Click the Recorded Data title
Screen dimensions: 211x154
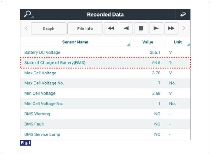click(105, 15)
